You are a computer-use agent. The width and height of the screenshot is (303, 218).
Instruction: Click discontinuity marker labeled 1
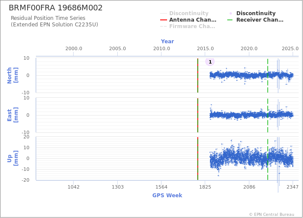[x=210, y=62]
